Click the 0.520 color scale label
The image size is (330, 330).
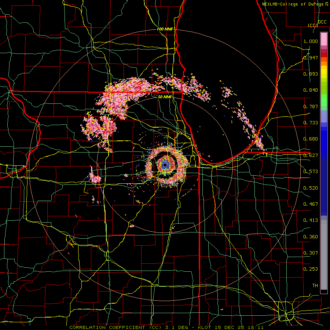click(311, 188)
